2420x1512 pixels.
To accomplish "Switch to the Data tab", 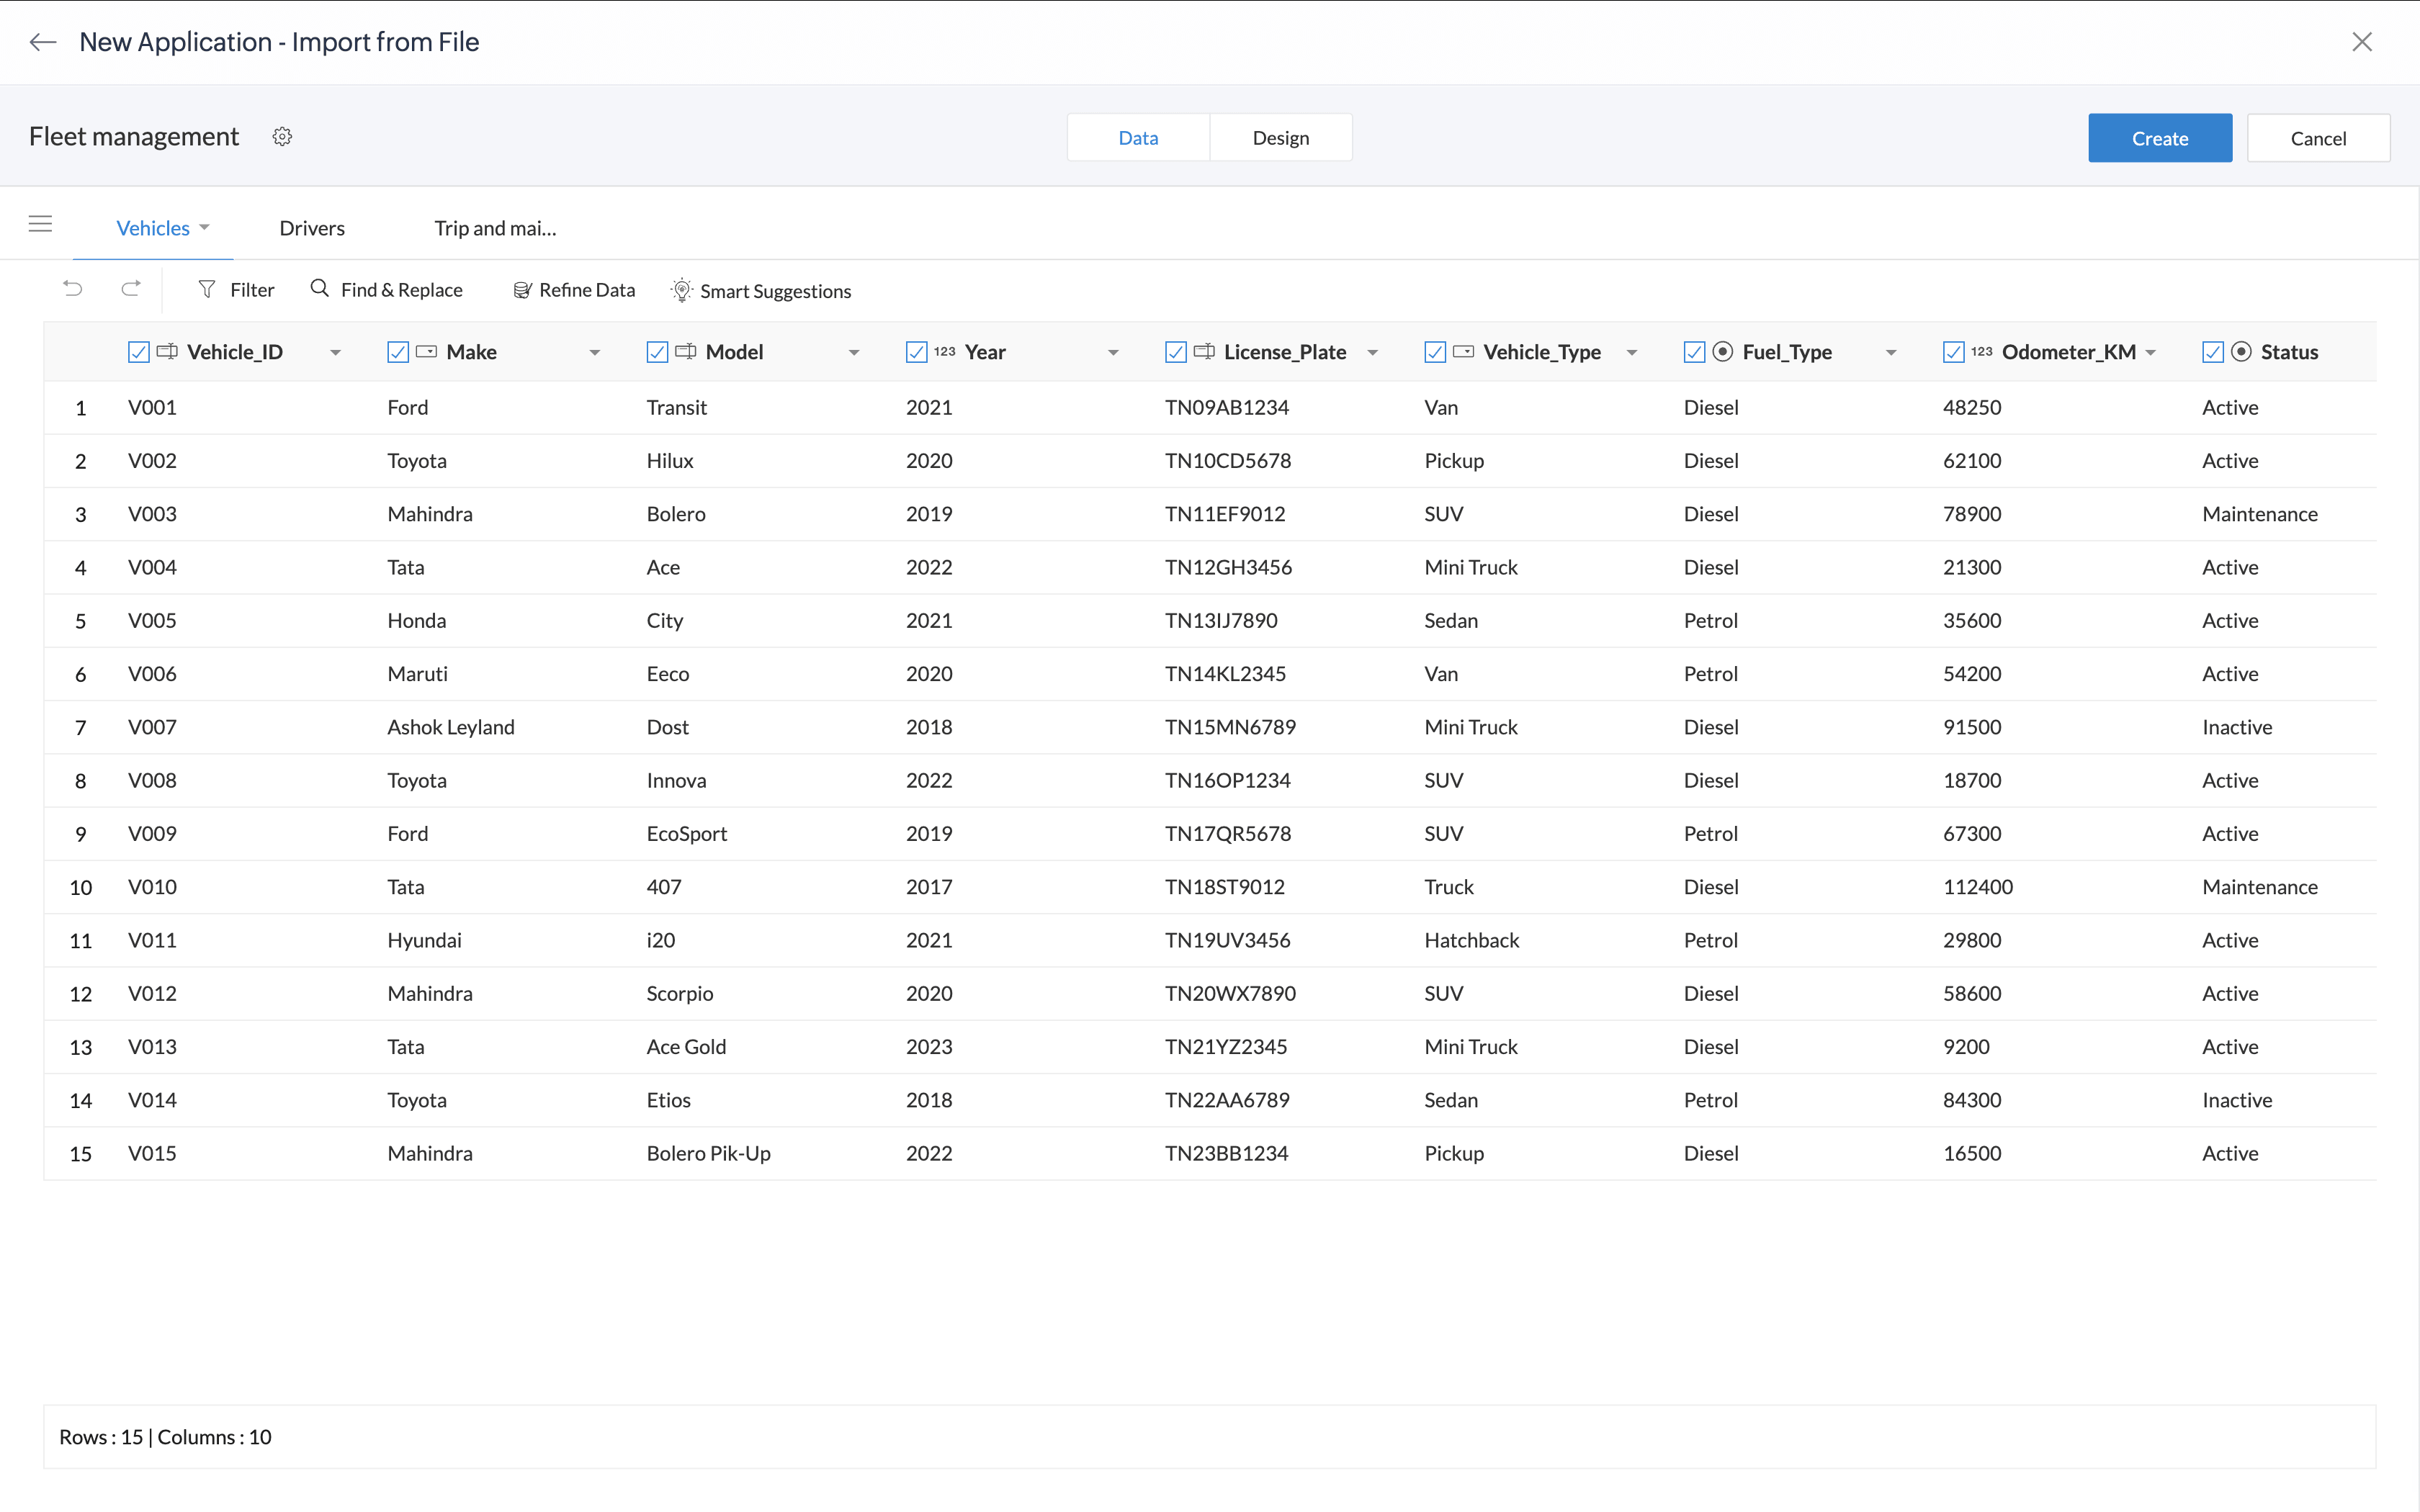I will pos(1138,138).
